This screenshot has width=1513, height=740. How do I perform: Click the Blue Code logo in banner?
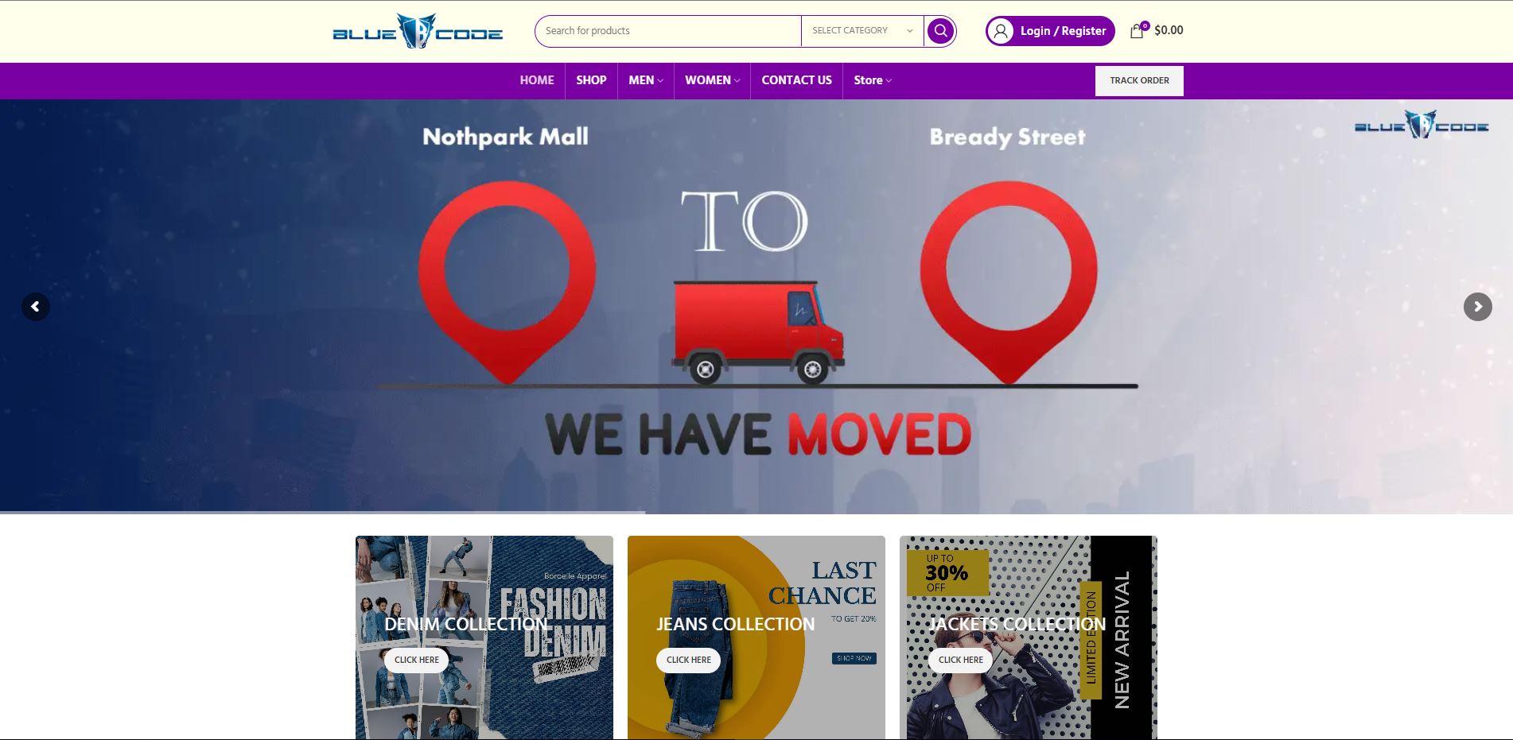click(x=1422, y=125)
